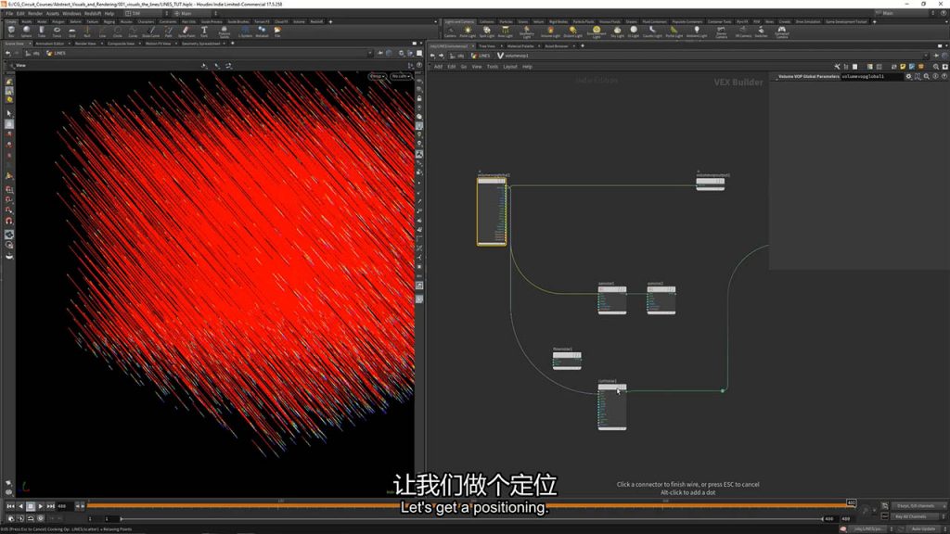Click the volumevop1 path button
The image size is (950, 534).
point(512,56)
